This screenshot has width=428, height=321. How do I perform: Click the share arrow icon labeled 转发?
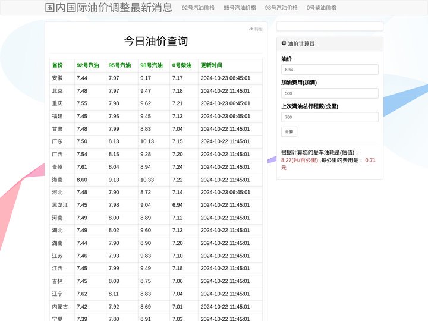coord(251,29)
